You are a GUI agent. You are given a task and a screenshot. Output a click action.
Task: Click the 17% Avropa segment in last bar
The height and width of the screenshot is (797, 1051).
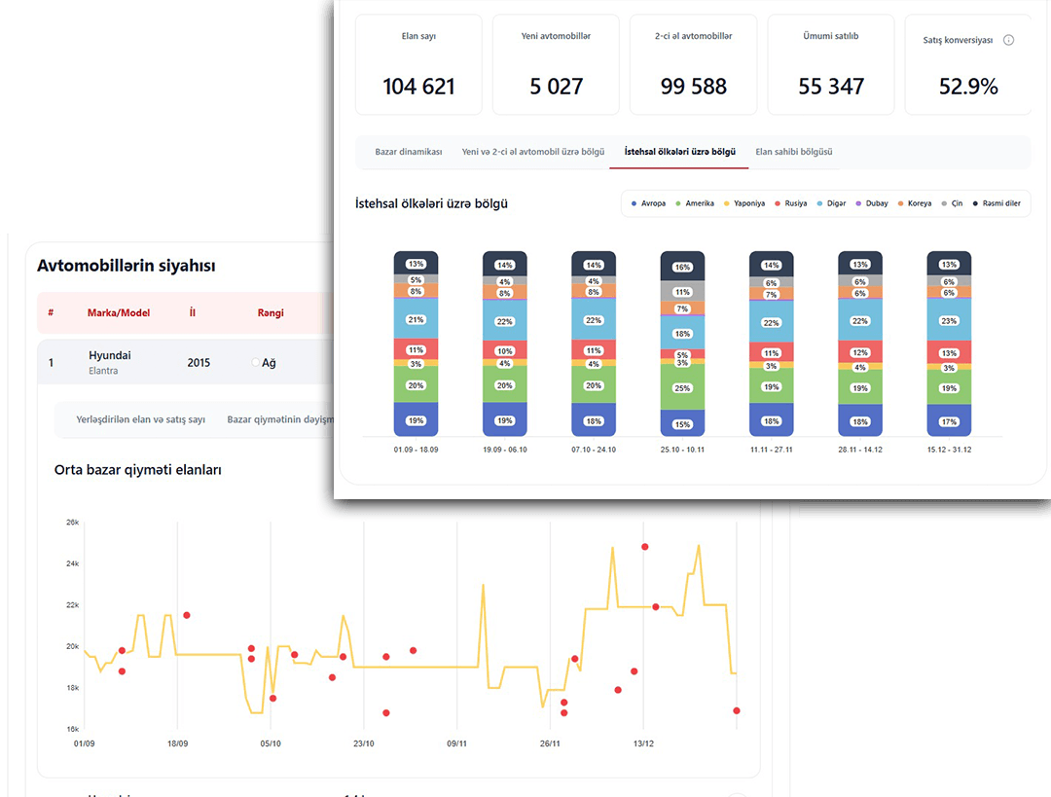(949, 421)
